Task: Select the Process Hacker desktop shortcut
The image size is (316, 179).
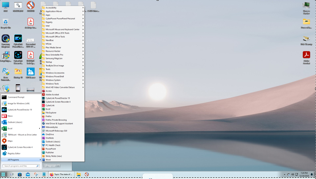Action: point(306,8)
